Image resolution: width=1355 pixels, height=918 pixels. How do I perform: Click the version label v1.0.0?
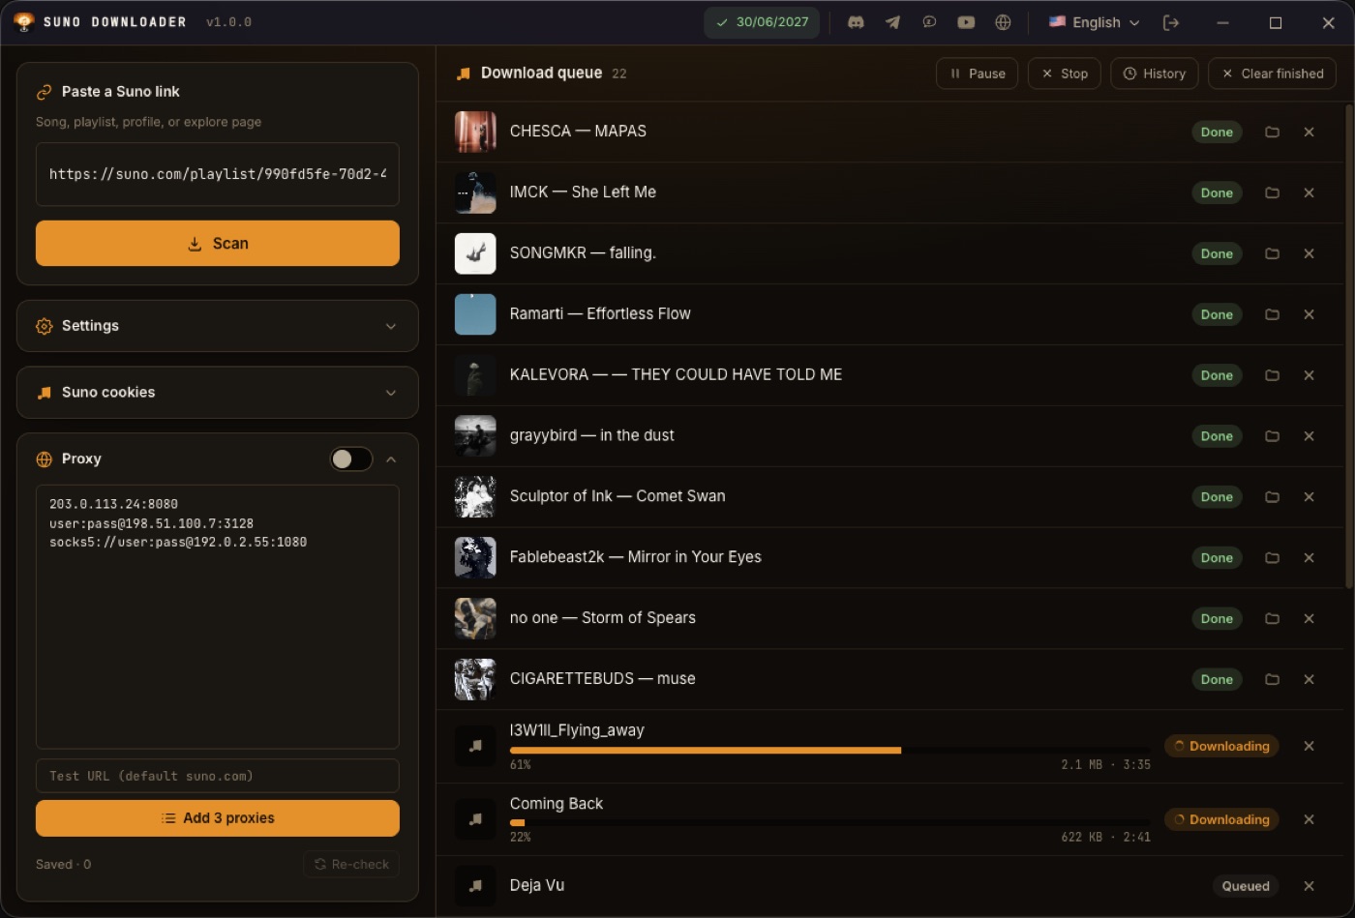(x=228, y=22)
